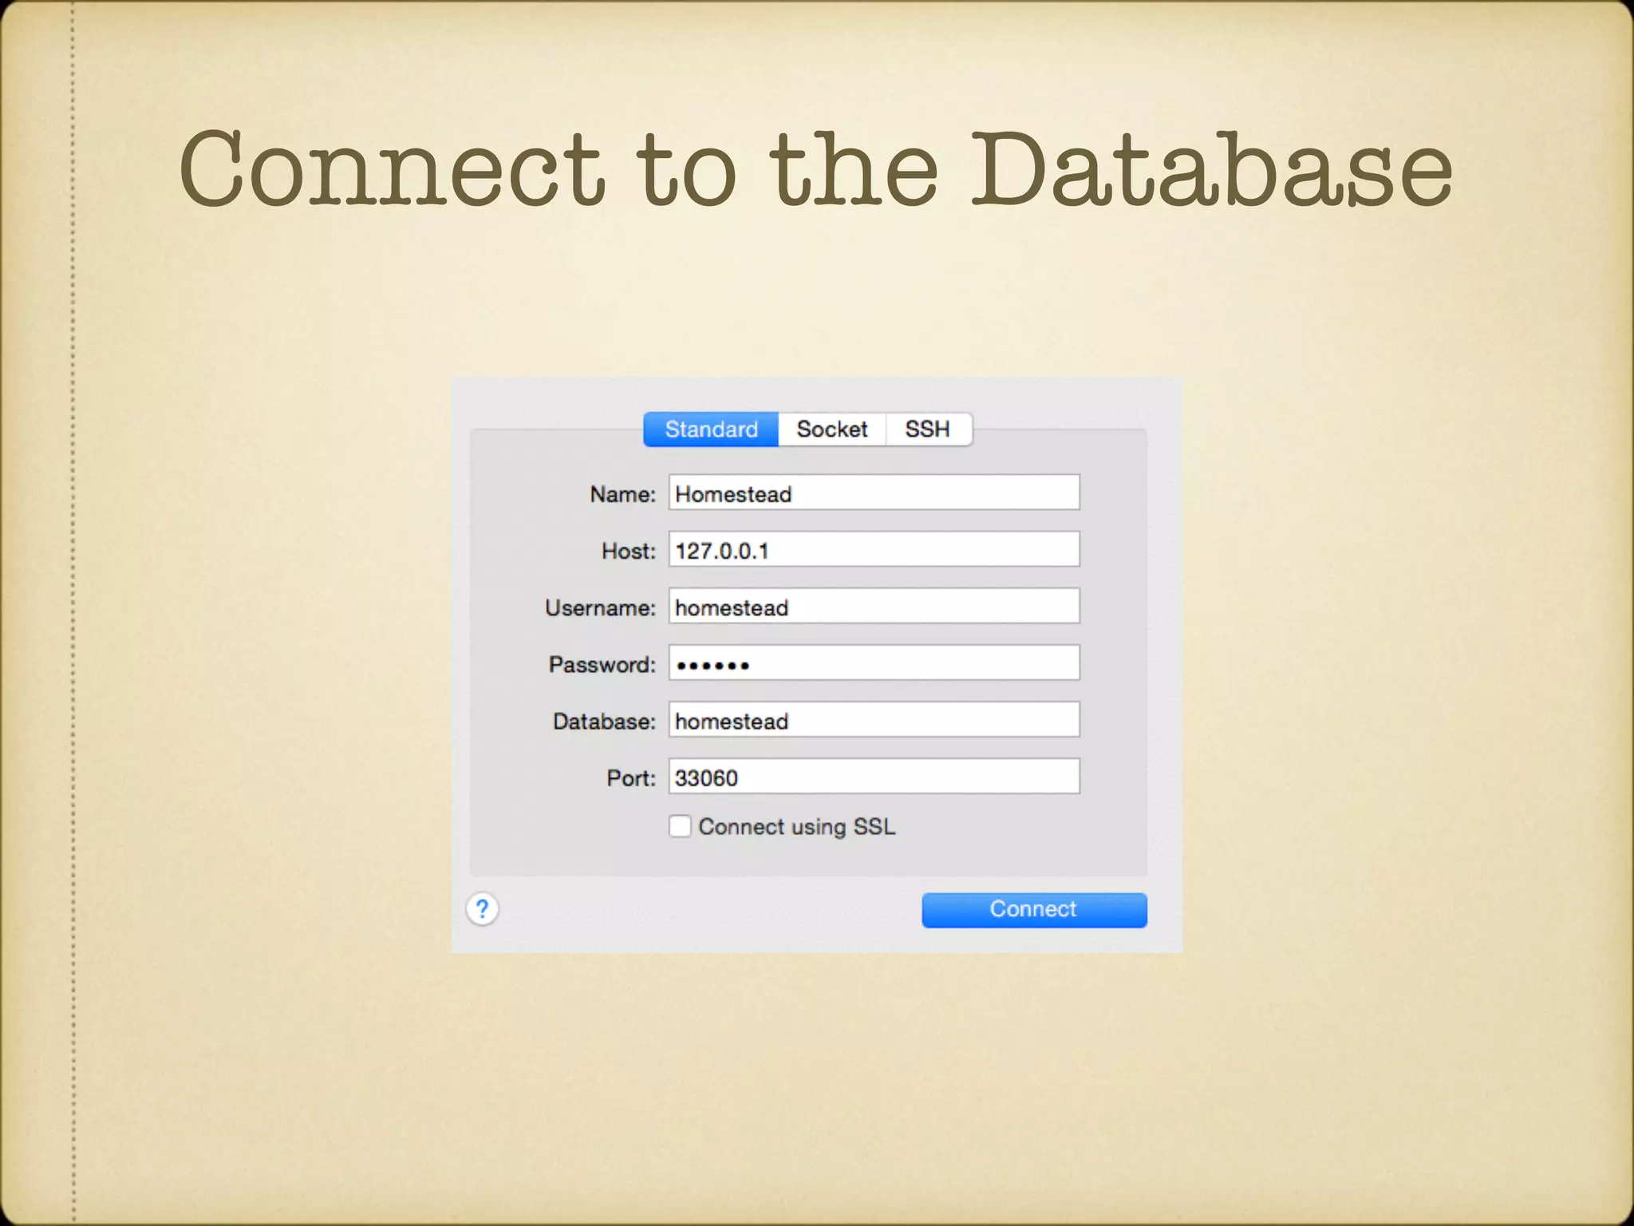Image resolution: width=1634 pixels, height=1226 pixels.
Task: Switch to the SSH connection tab
Action: tap(929, 429)
